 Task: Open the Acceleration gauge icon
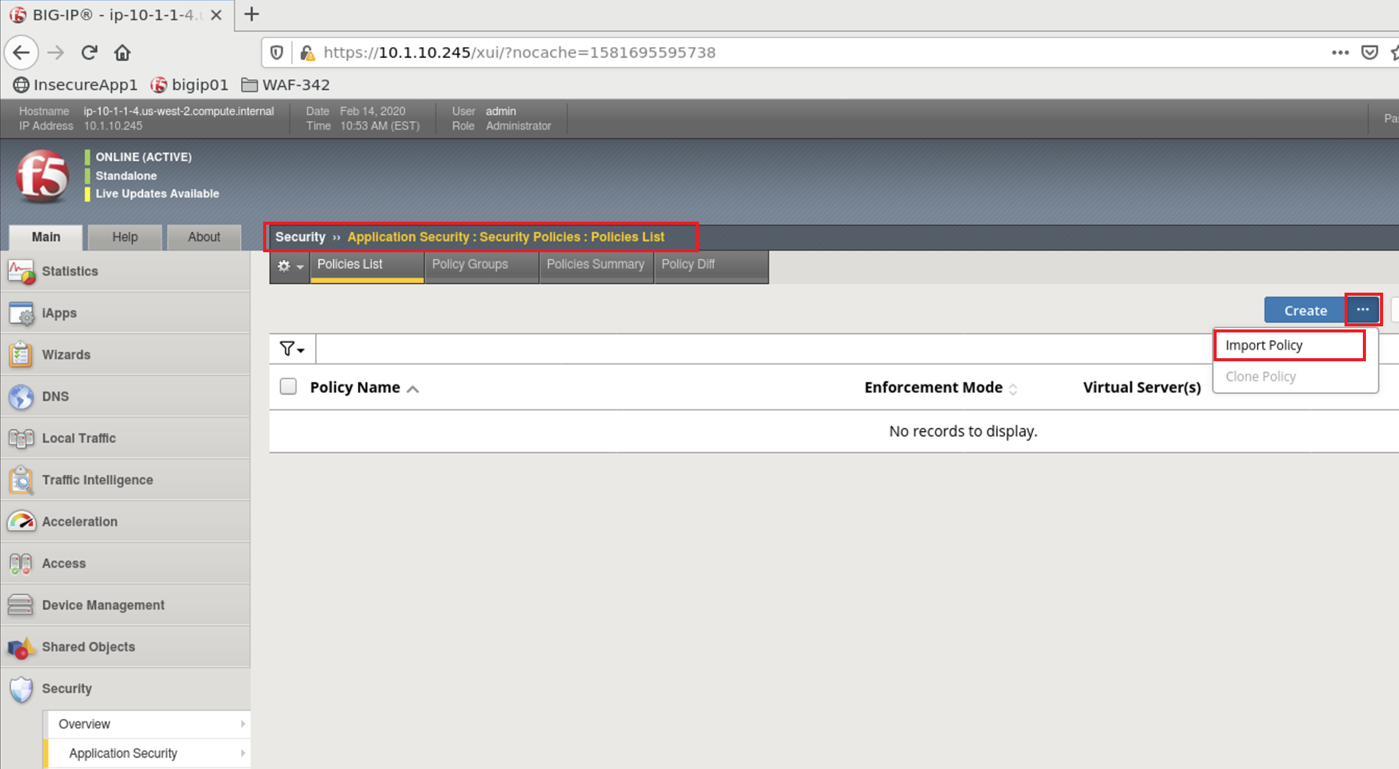(x=21, y=522)
